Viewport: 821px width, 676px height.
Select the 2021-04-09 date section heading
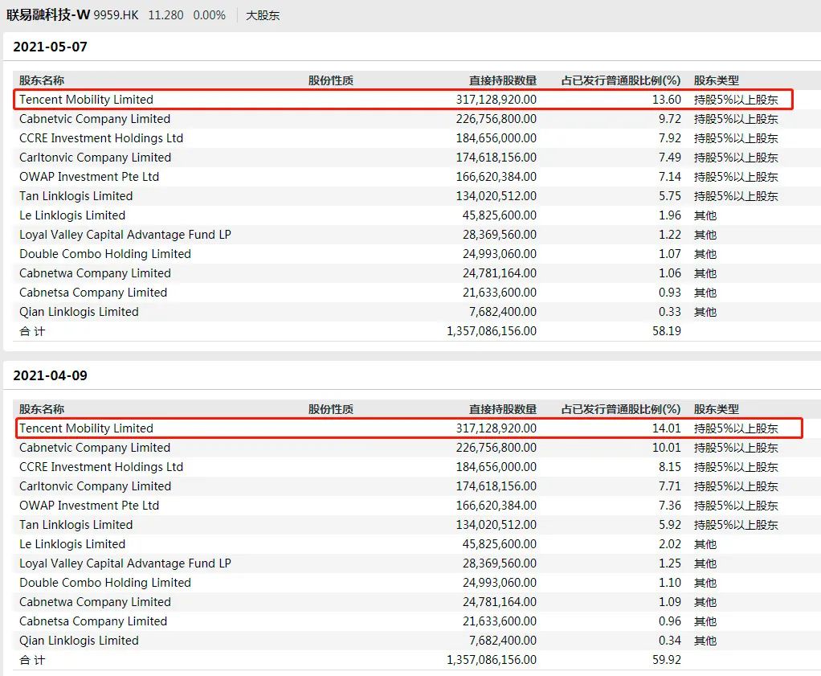pos(51,375)
